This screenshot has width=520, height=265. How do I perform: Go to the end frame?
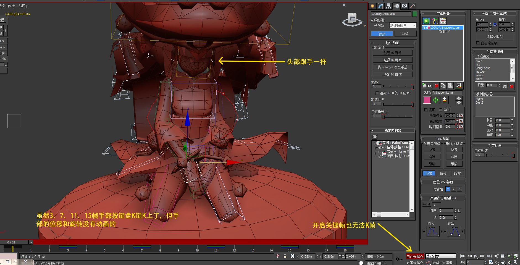pyautogui.click(x=489, y=256)
